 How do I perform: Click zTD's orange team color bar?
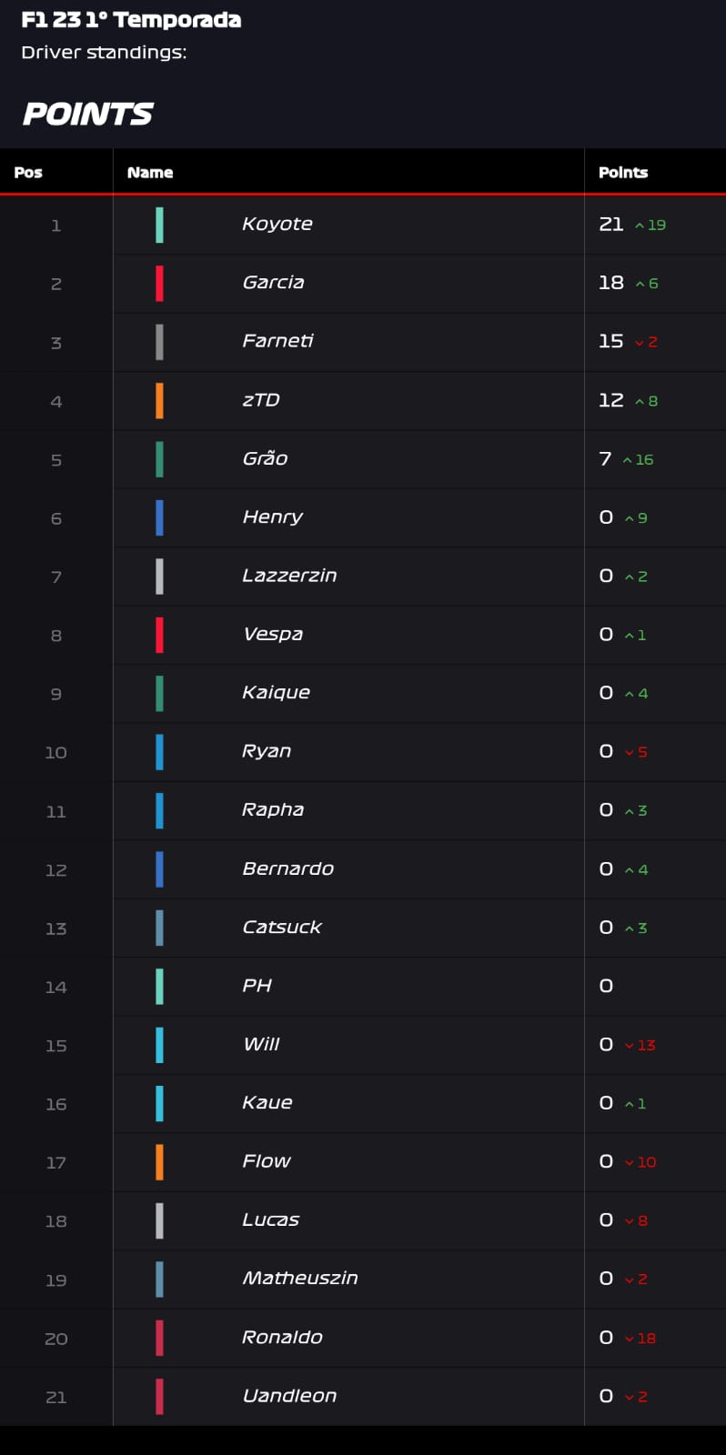click(x=159, y=401)
